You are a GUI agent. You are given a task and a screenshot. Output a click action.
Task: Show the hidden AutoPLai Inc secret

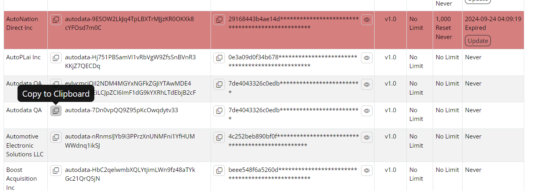pyautogui.click(x=367, y=58)
